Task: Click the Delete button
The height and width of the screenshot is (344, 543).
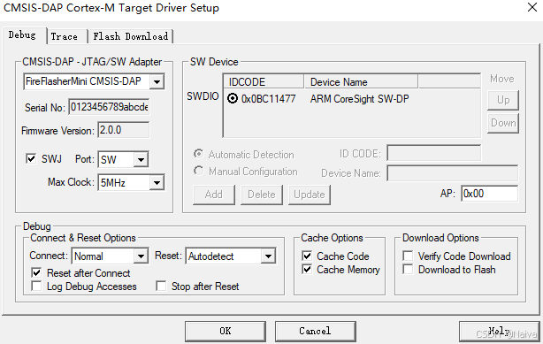Action: pos(262,195)
